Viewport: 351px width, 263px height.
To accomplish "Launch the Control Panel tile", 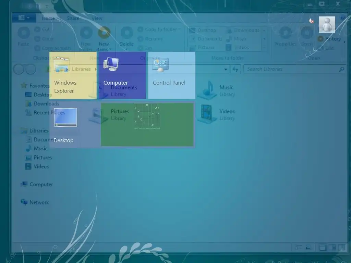I will [172, 75].
